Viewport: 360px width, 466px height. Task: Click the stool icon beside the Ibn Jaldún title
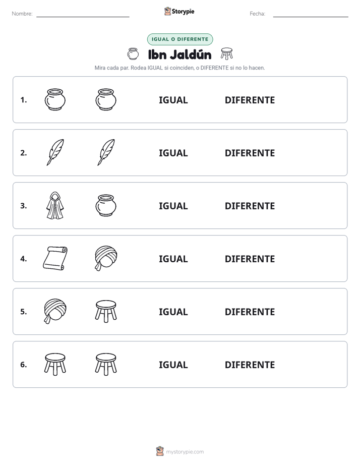click(226, 54)
